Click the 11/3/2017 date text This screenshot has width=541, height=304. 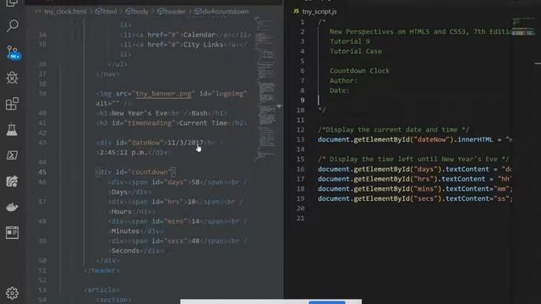185,143
